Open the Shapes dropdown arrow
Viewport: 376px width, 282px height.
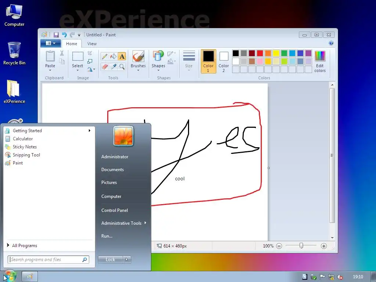point(158,70)
